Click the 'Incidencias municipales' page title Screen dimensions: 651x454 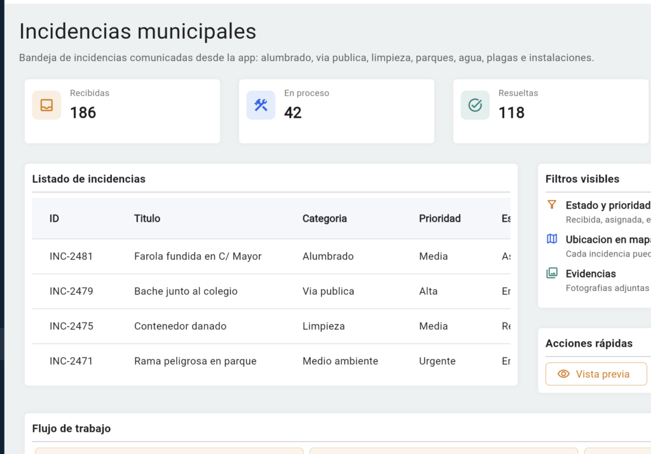click(x=137, y=32)
